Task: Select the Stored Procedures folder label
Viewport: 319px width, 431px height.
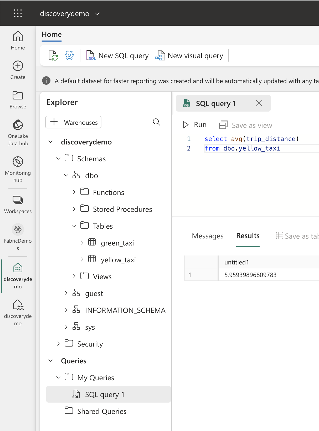Action: [122, 209]
